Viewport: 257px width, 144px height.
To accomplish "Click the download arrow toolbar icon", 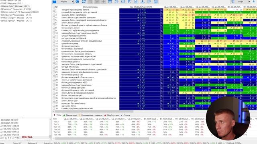I will 143,2.
